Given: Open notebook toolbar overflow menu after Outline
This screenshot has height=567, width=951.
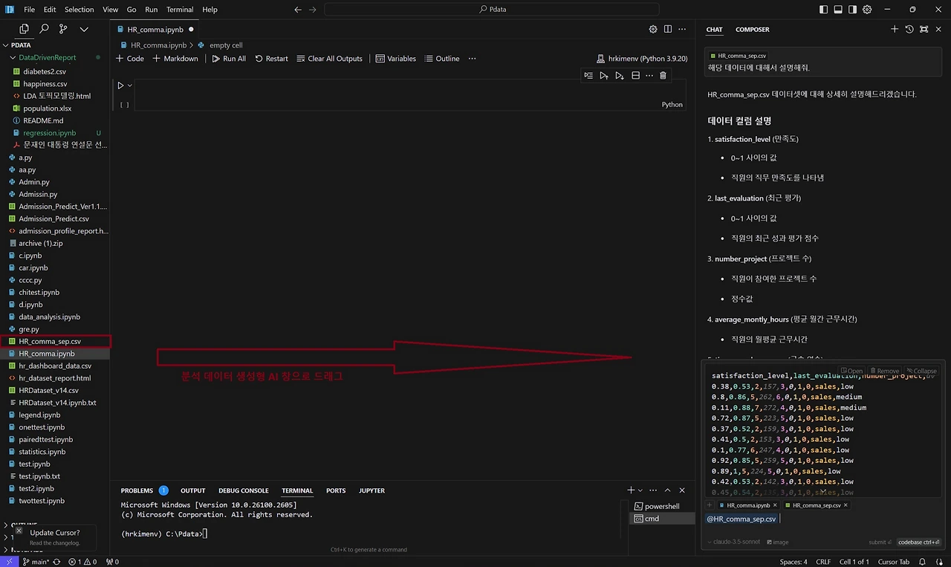Looking at the screenshot, I should [x=472, y=59].
